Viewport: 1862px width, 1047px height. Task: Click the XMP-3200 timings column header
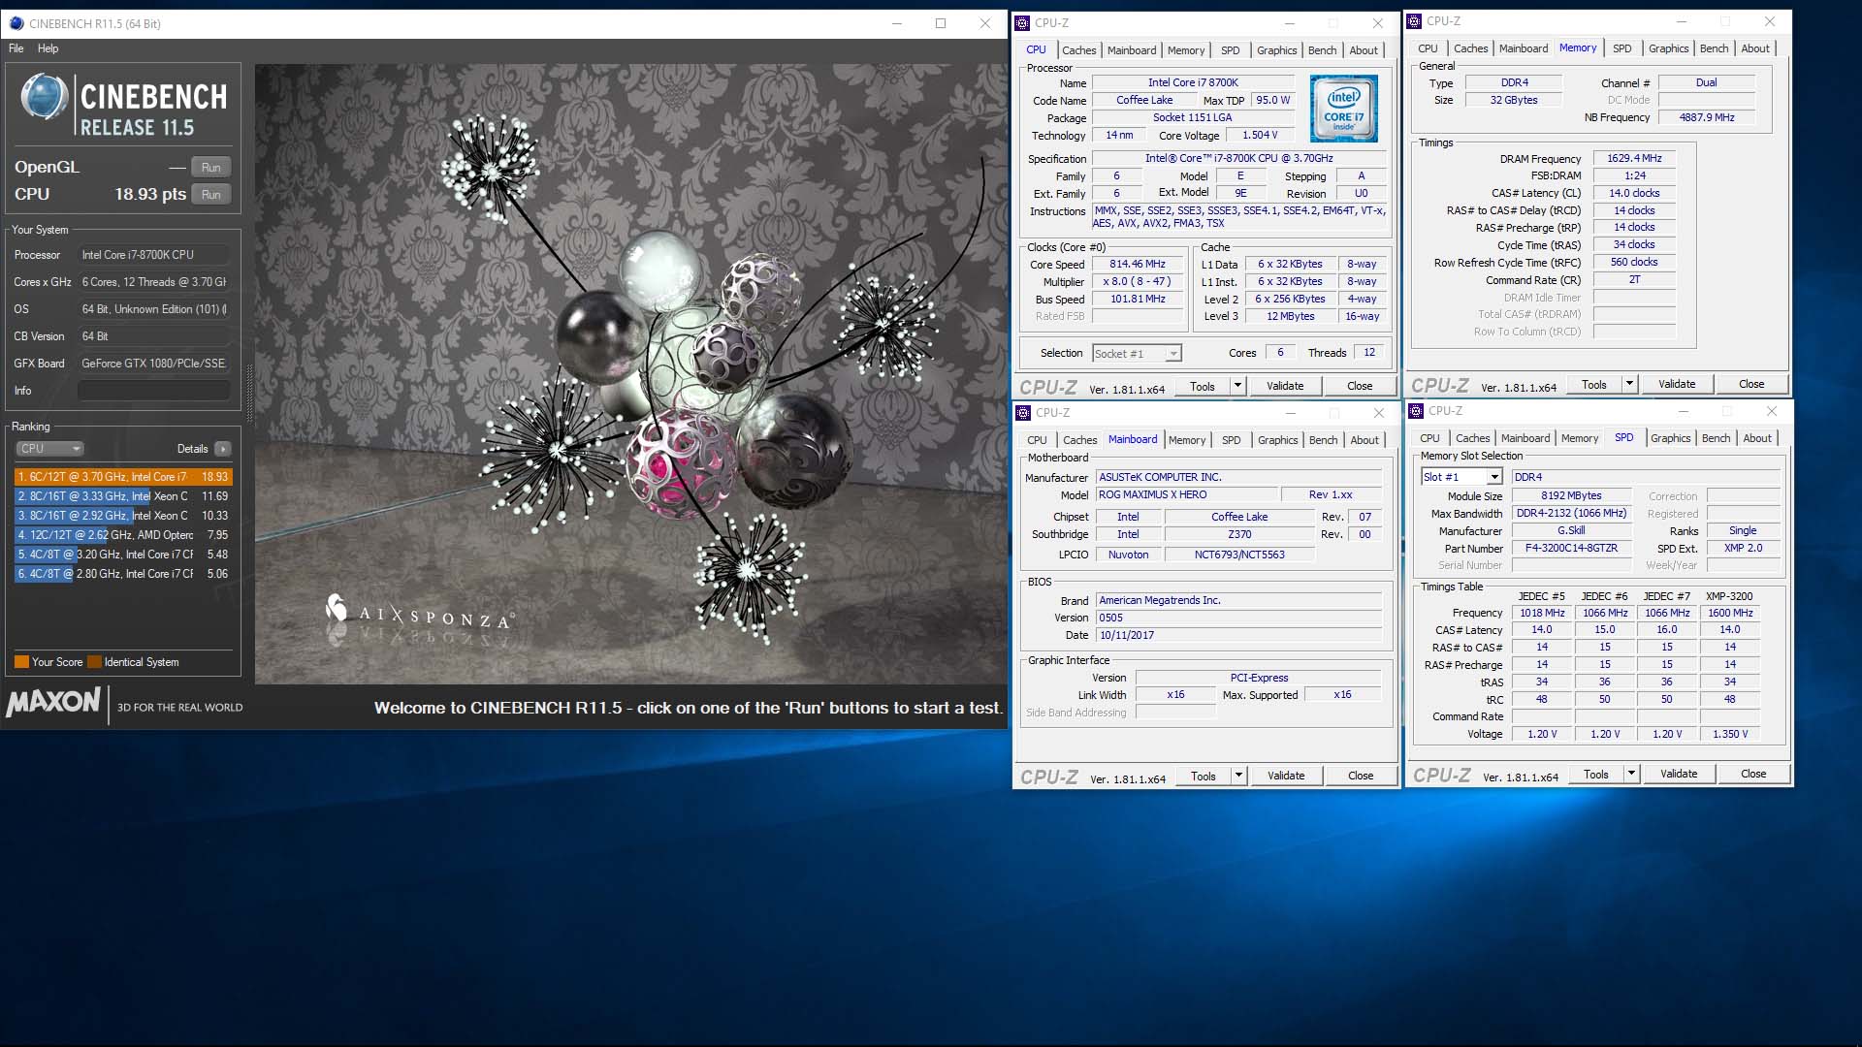point(1729,597)
